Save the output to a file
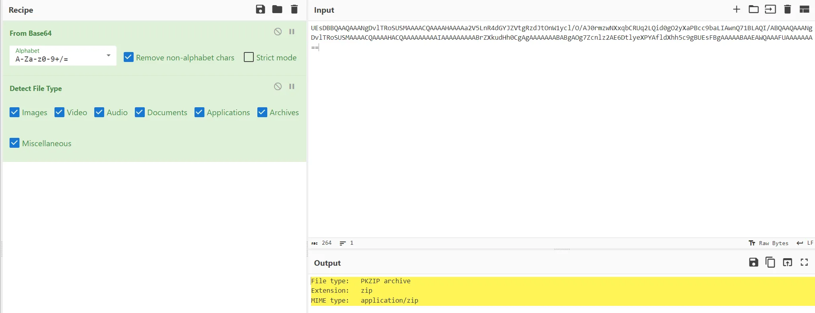 (x=753, y=263)
